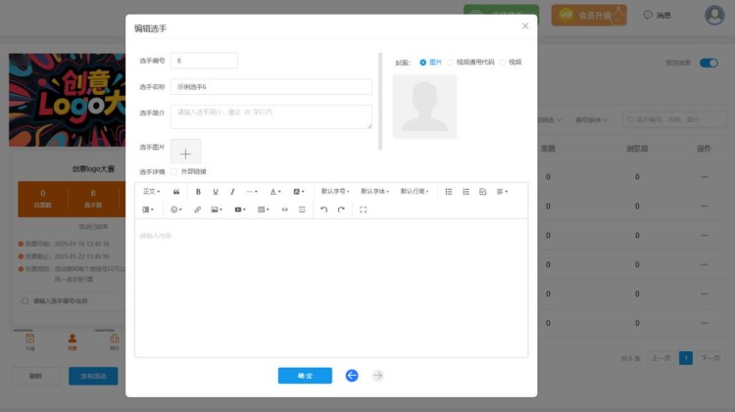Apply underline formatting in the editor
Screen dimensions: 735x412
216,192
